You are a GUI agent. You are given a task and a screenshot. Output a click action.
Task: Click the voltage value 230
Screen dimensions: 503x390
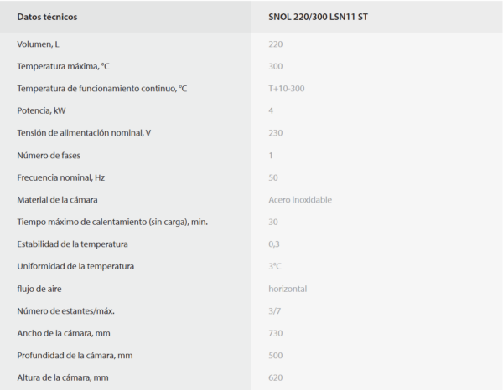coord(276,133)
